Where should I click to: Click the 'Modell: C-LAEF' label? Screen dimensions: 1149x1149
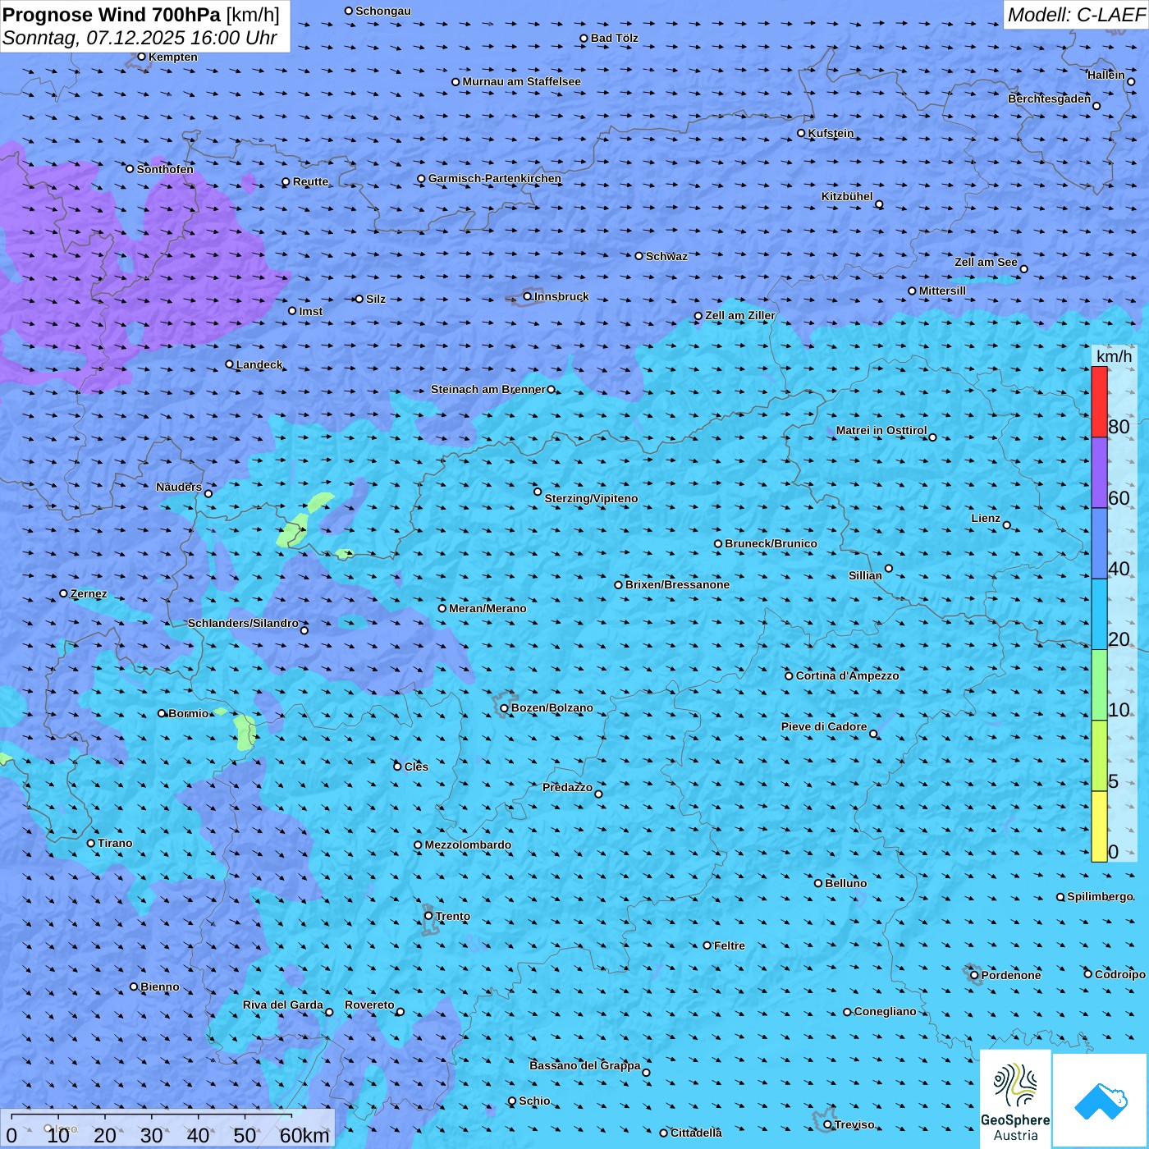(x=1076, y=15)
